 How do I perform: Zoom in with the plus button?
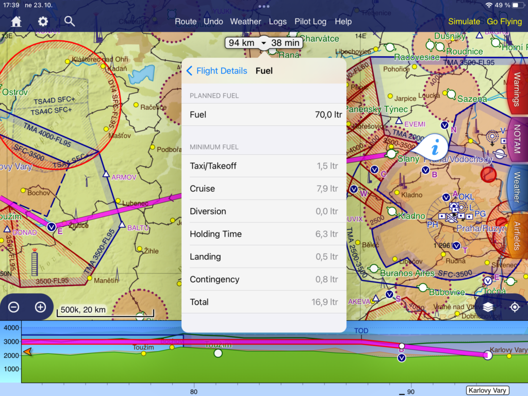pyautogui.click(x=40, y=307)
